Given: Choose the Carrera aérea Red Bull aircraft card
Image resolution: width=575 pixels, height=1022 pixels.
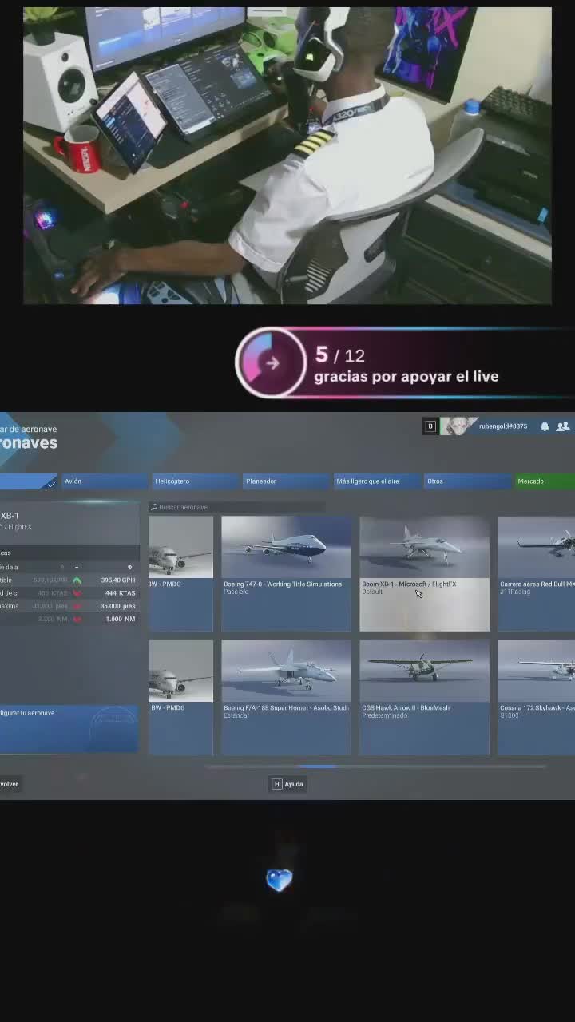Looking at the screenshot, I should coord(536,573).
